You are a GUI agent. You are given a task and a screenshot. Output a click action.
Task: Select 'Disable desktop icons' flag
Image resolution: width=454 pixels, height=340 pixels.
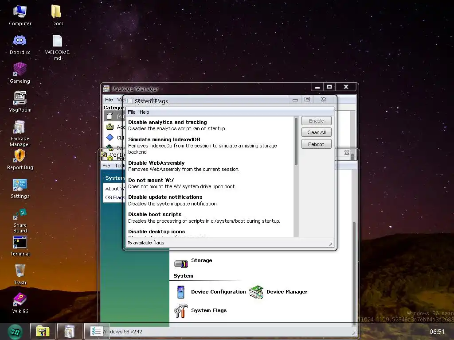pyautogui.click(x=210, y=233)
